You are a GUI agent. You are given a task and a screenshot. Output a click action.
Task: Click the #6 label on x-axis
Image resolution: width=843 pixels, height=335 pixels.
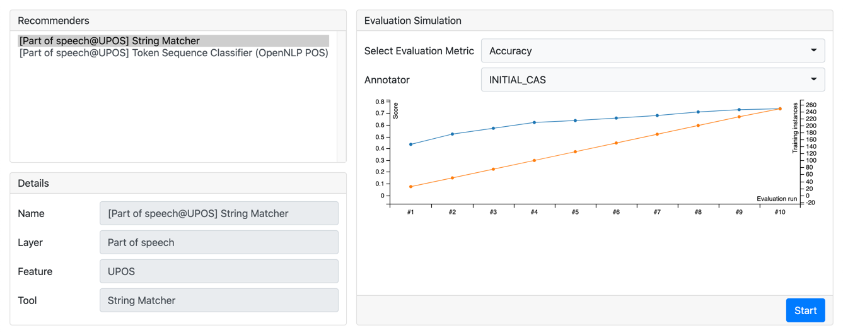pyautogui.click(x=616, y=213)
